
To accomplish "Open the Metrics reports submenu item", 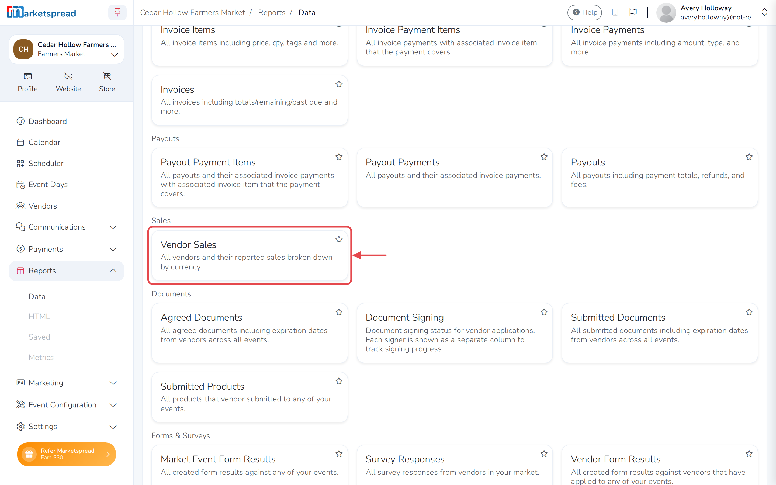I will (41, 358).
